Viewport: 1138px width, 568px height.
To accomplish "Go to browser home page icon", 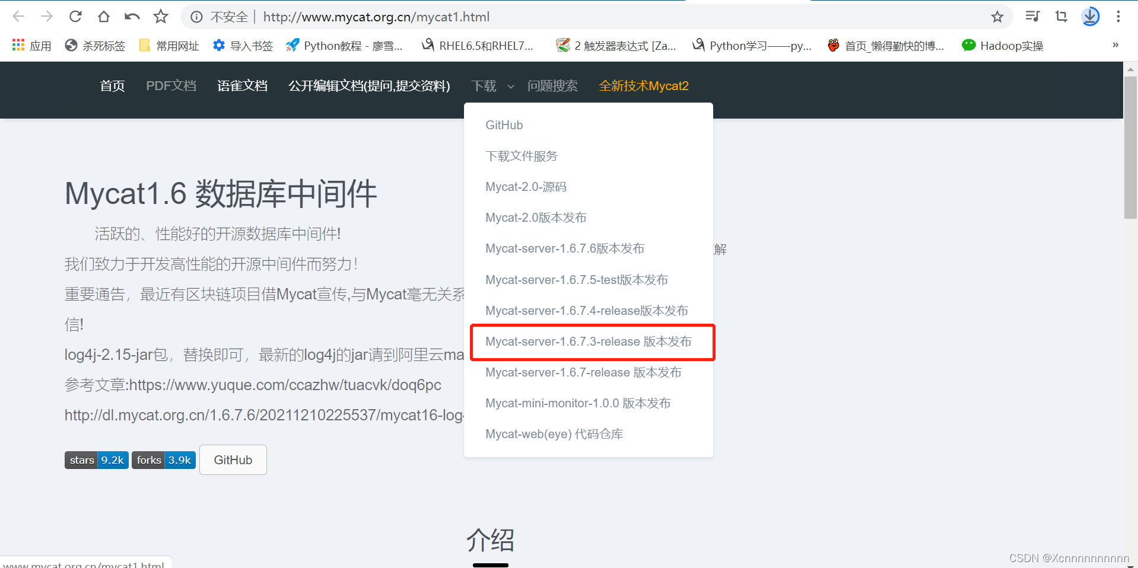I will (x=104, y=17).
